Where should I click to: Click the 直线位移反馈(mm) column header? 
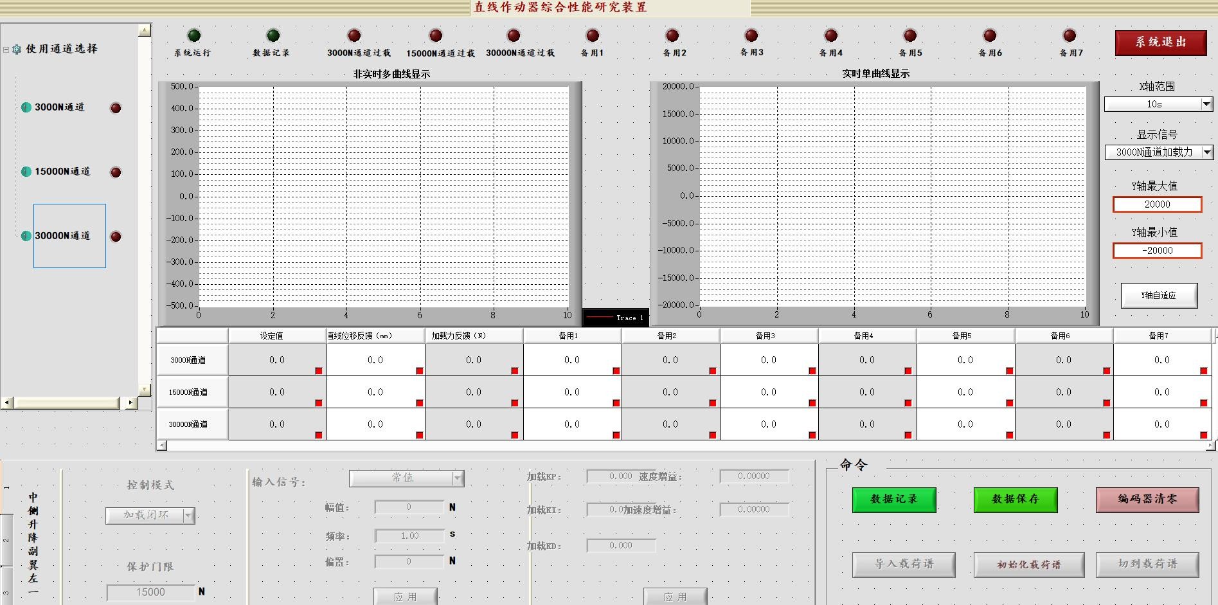pos(375,336)
